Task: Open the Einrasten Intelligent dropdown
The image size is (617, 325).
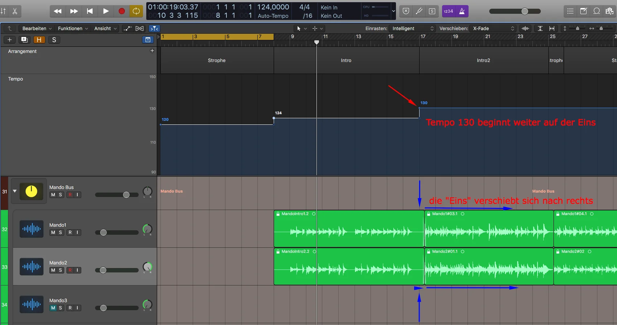Action: pos(412,28)
